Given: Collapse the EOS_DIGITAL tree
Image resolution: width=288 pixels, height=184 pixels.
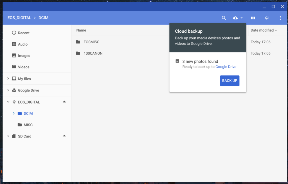Looking at the screenshot, I should point(8,102).
